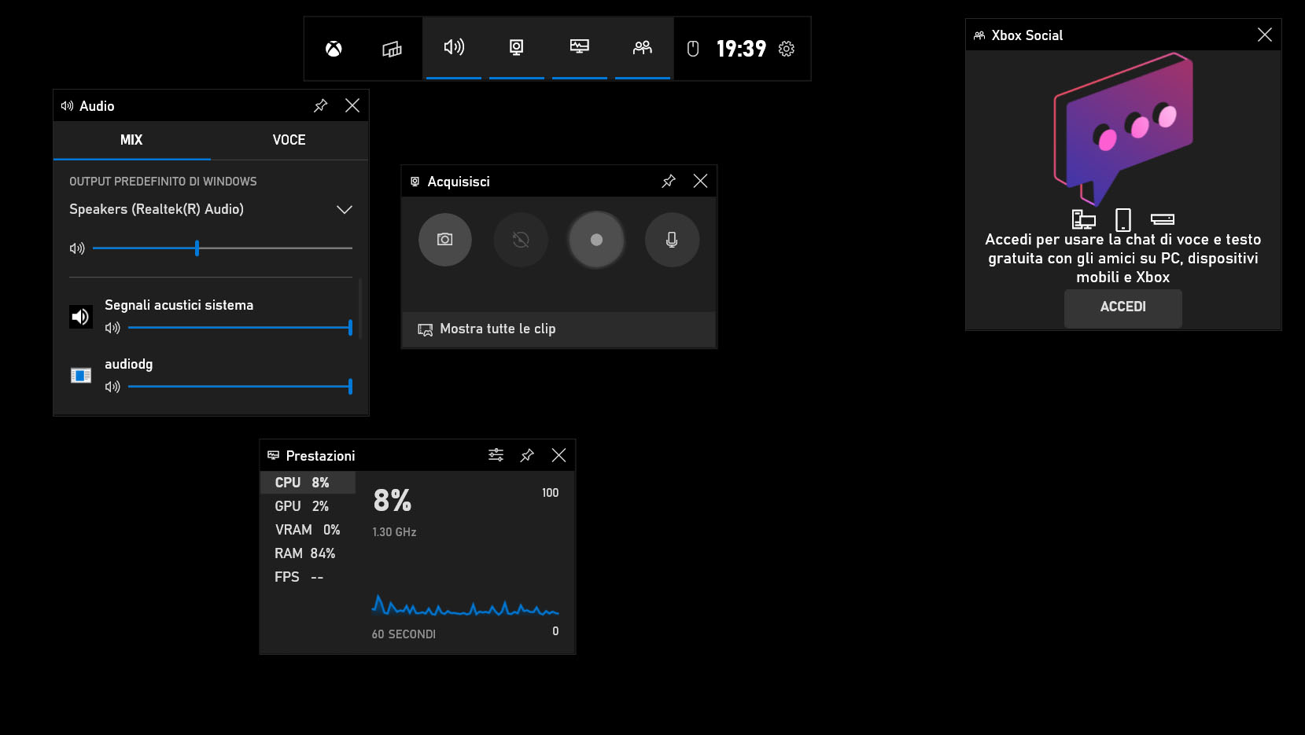The height and width of the screenshot is (735, 1305).
Task: Start recording with the record button
Action: point(596,240)
